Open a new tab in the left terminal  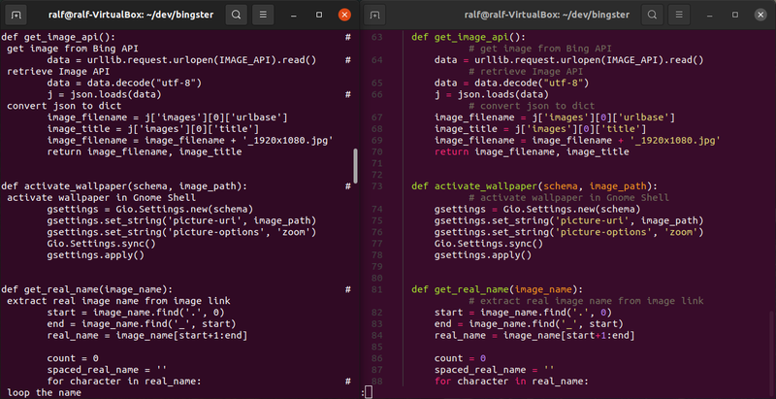pos(16,15)
